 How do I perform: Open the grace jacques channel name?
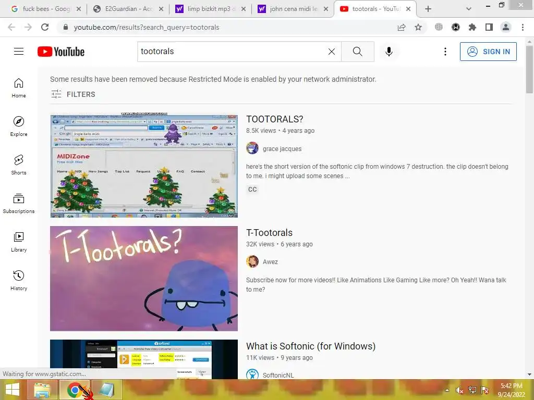(282, 148)
